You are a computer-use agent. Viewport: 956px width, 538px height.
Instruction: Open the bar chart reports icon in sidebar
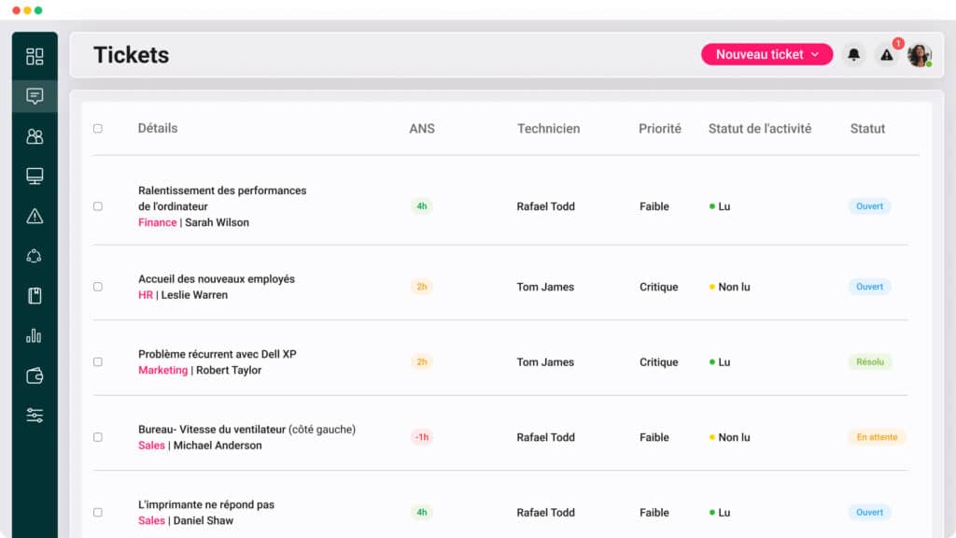pos(35,335)
